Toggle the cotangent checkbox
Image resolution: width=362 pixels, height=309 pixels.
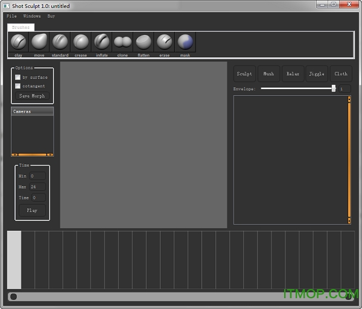(x=17, y=86)
